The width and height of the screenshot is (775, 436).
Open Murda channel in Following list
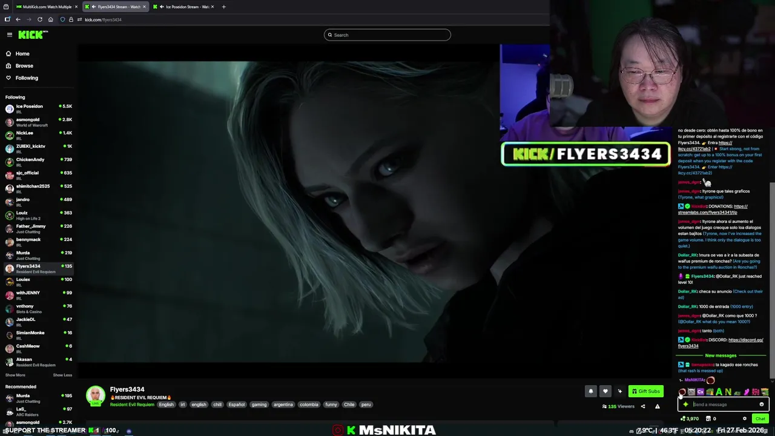coord(38,255)
